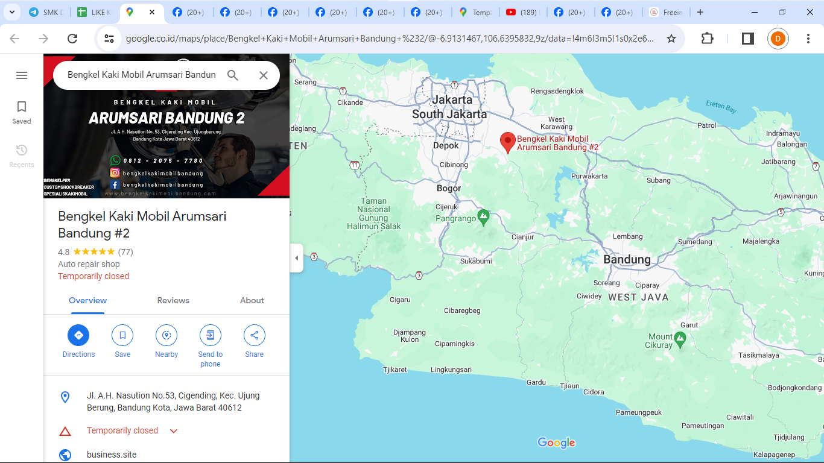
Task: Save this place using bookmark icon
Action: pos(122,335)
